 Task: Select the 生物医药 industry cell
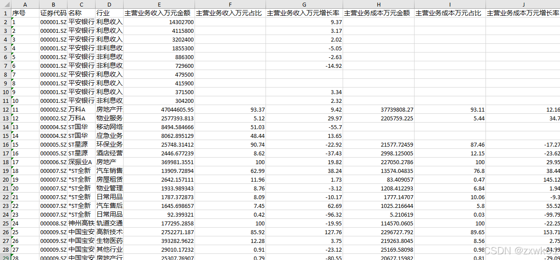109,241
